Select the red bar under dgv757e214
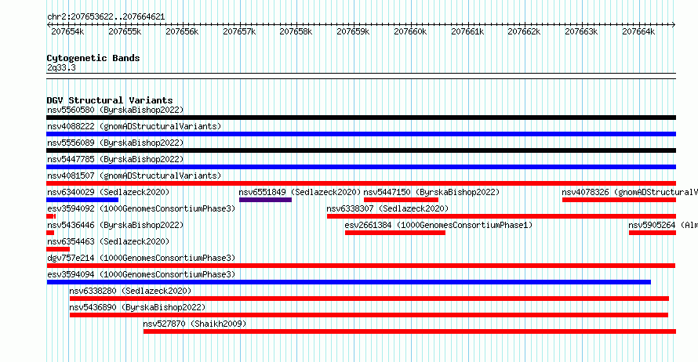 (x=361, y=266)
